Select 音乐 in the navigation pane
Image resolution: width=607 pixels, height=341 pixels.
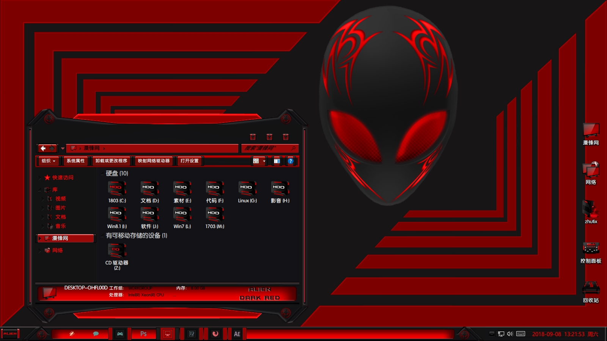point(57,226)
